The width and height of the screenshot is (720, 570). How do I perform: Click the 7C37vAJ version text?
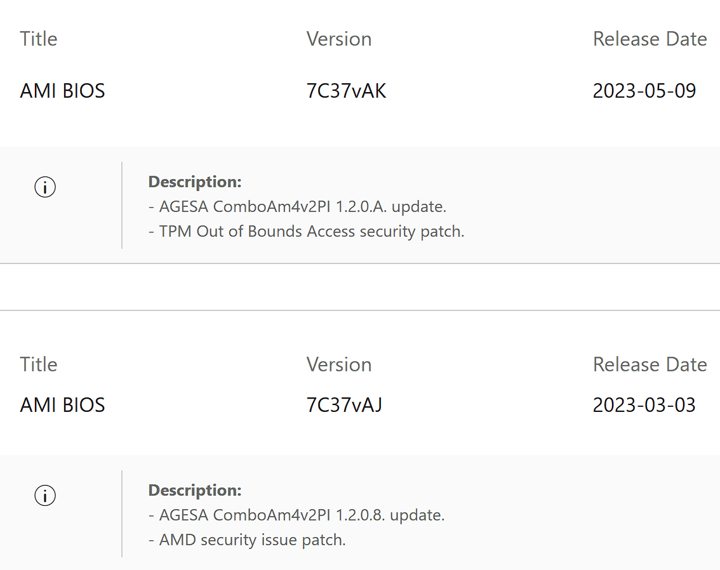(x=344, y=405)
